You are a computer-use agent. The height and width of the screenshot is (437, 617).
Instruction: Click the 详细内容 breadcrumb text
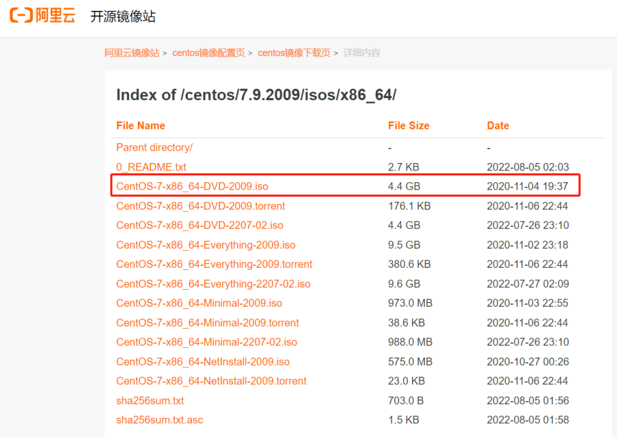361,53
